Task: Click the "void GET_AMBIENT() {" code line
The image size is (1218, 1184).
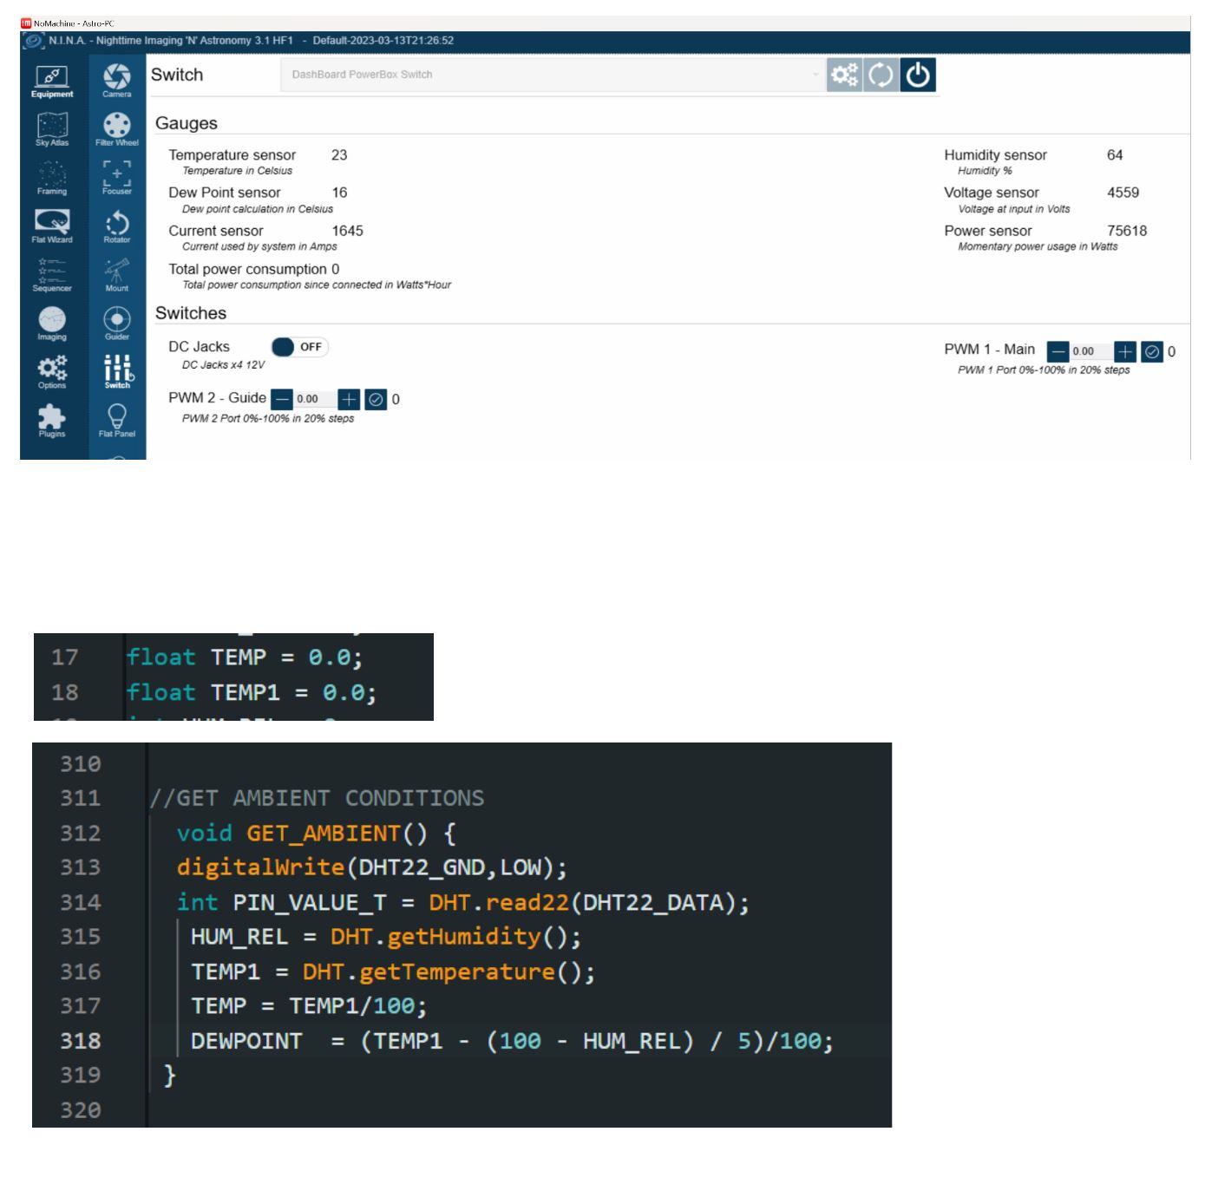Action: (x=317, y=834)
